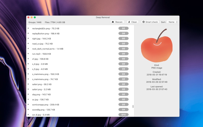Expand the rock_dark_normal.pvrtc group

(x=28, y=49)
